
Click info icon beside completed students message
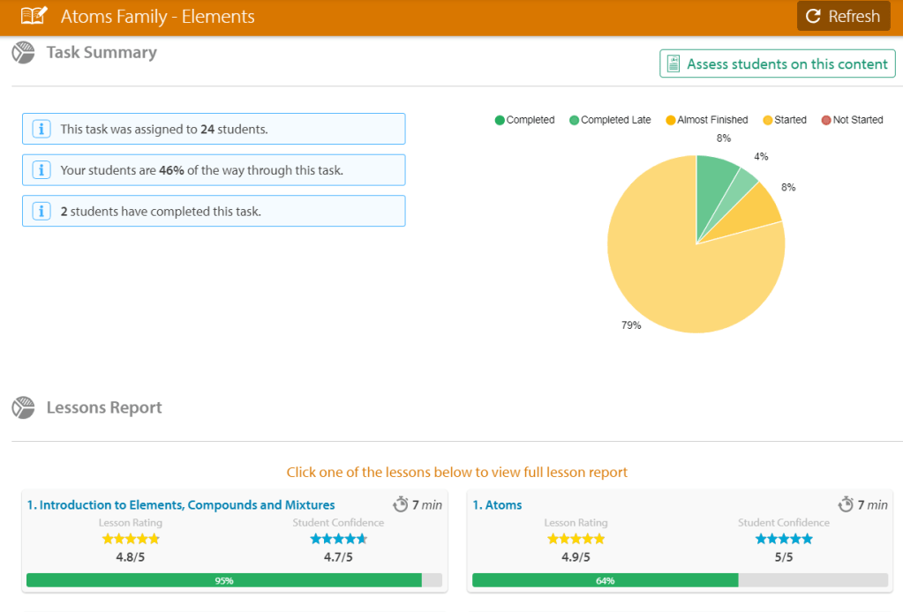click(x=41, y=212)
